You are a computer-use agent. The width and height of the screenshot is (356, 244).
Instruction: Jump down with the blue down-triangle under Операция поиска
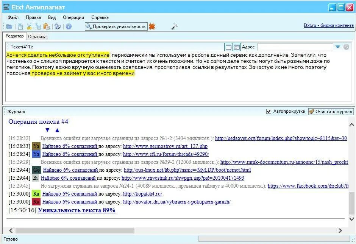[x=47, y=130]
